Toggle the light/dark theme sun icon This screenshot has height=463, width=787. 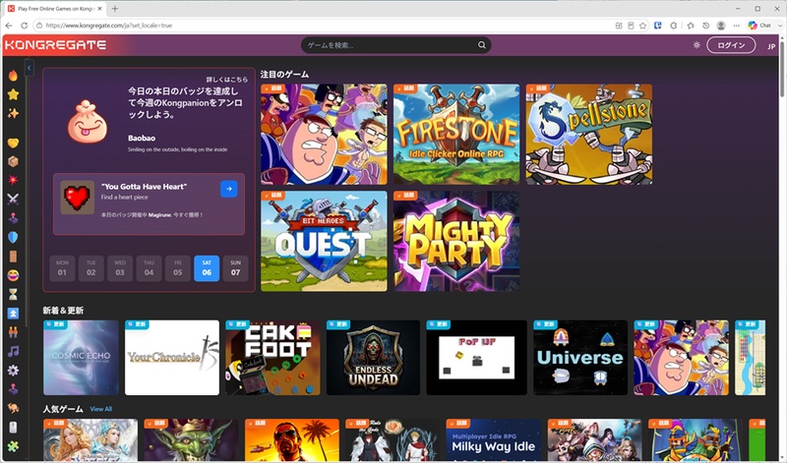[x=696, y=45]
